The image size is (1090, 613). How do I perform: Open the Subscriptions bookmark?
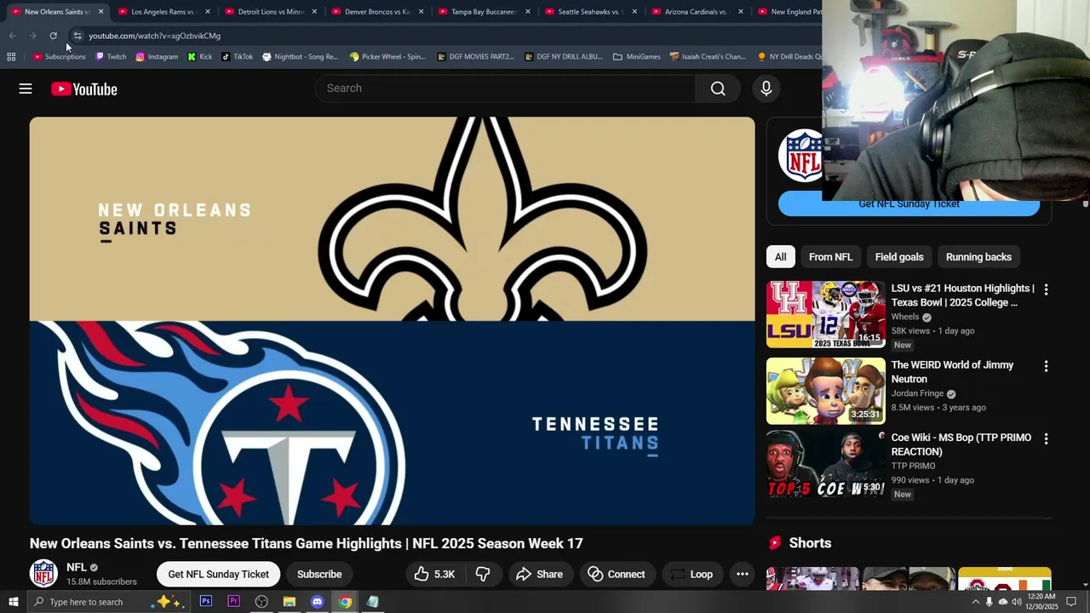tap(59, 57)
